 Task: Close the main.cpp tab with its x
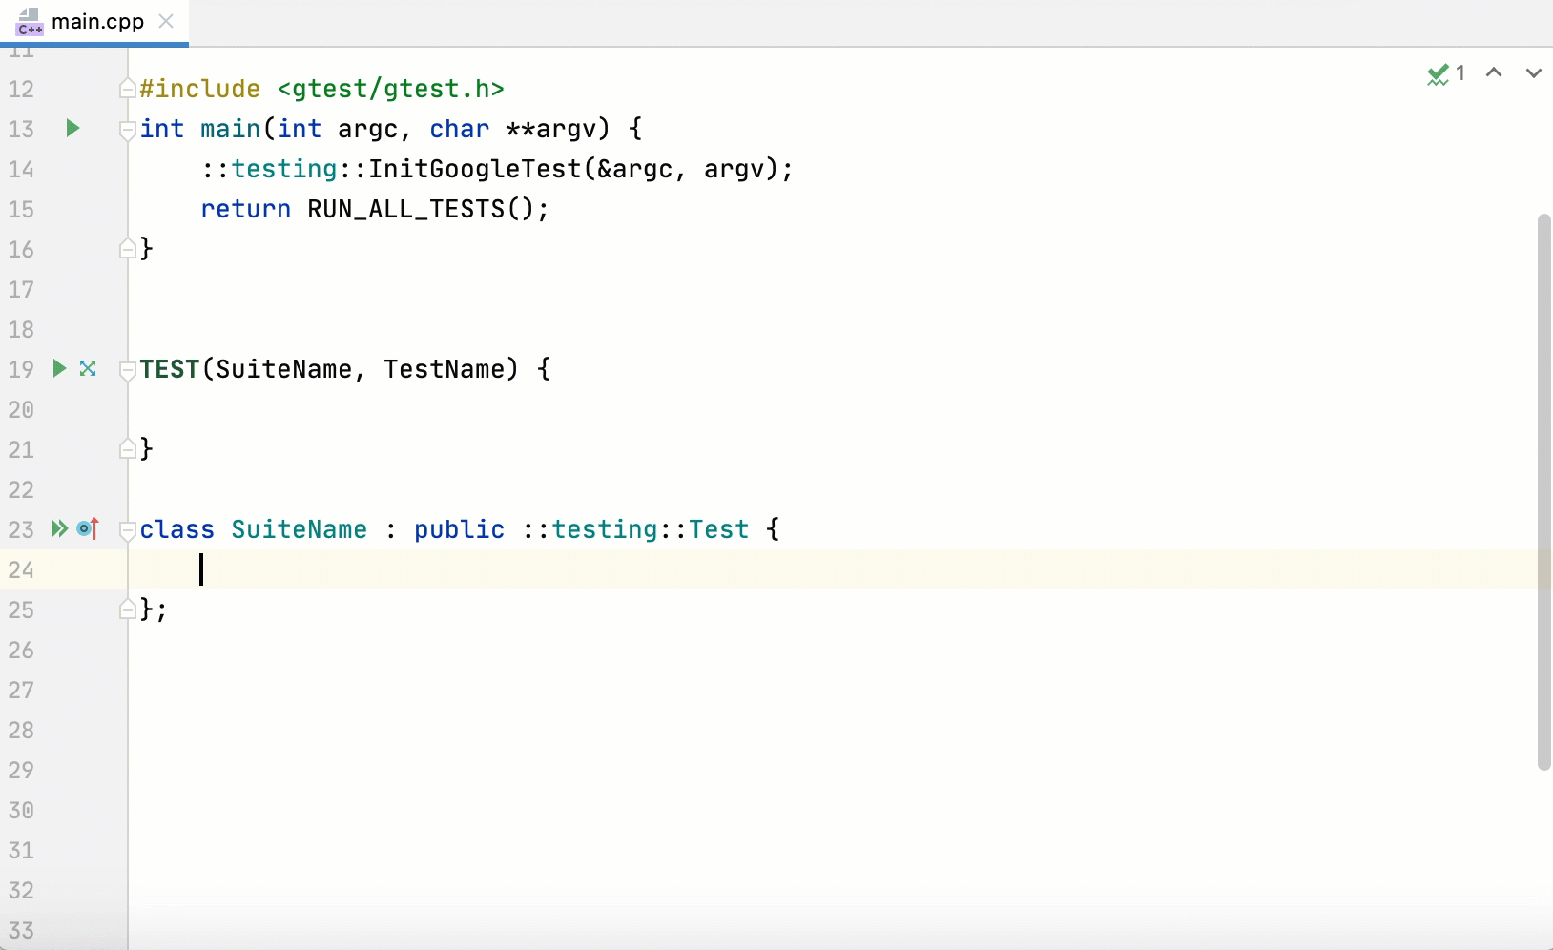tap(166, 21)
